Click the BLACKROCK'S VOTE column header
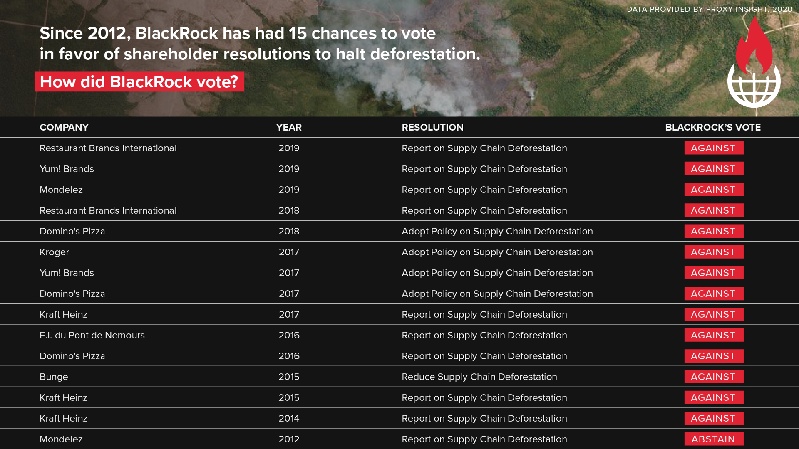The image size is (799, 449). pyautogui.click(x=713, y=127)
